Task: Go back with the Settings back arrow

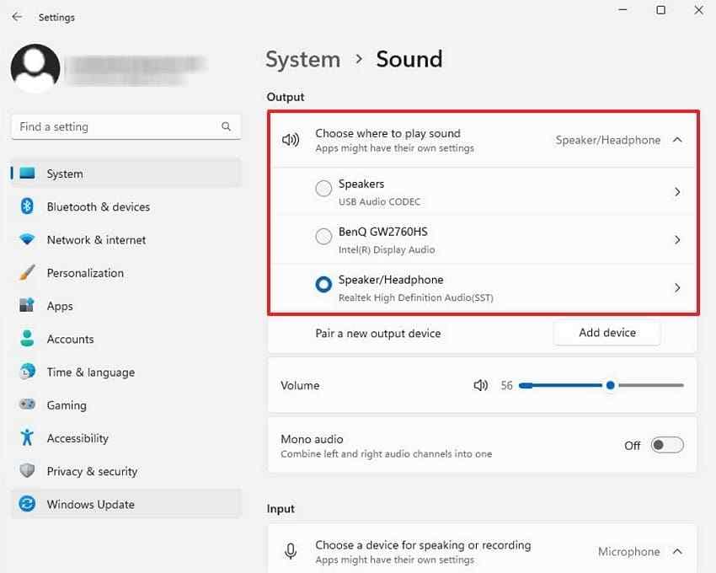Action: (17, 17)
